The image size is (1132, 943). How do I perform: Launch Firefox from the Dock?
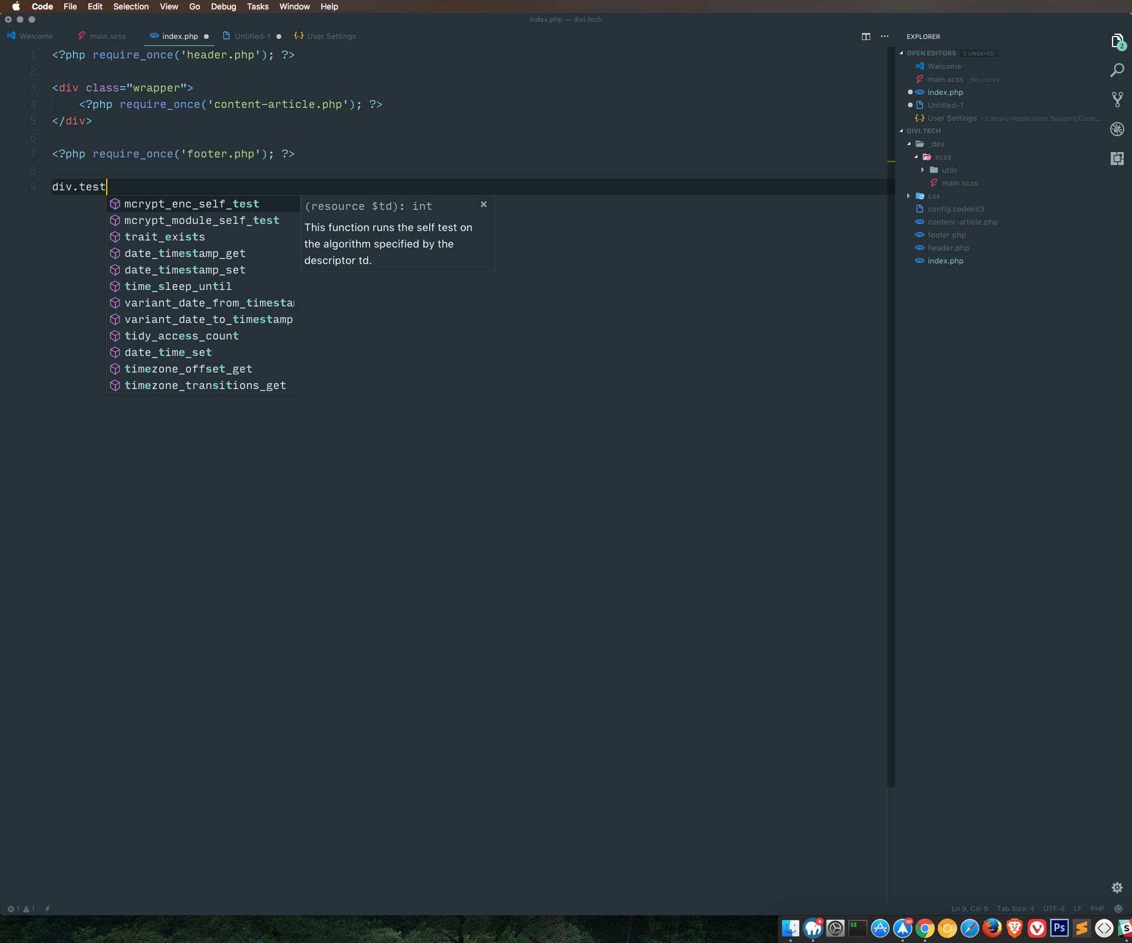coord(992,929)
